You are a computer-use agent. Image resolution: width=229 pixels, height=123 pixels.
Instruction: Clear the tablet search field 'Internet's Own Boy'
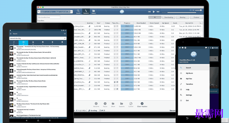[65, 38]
